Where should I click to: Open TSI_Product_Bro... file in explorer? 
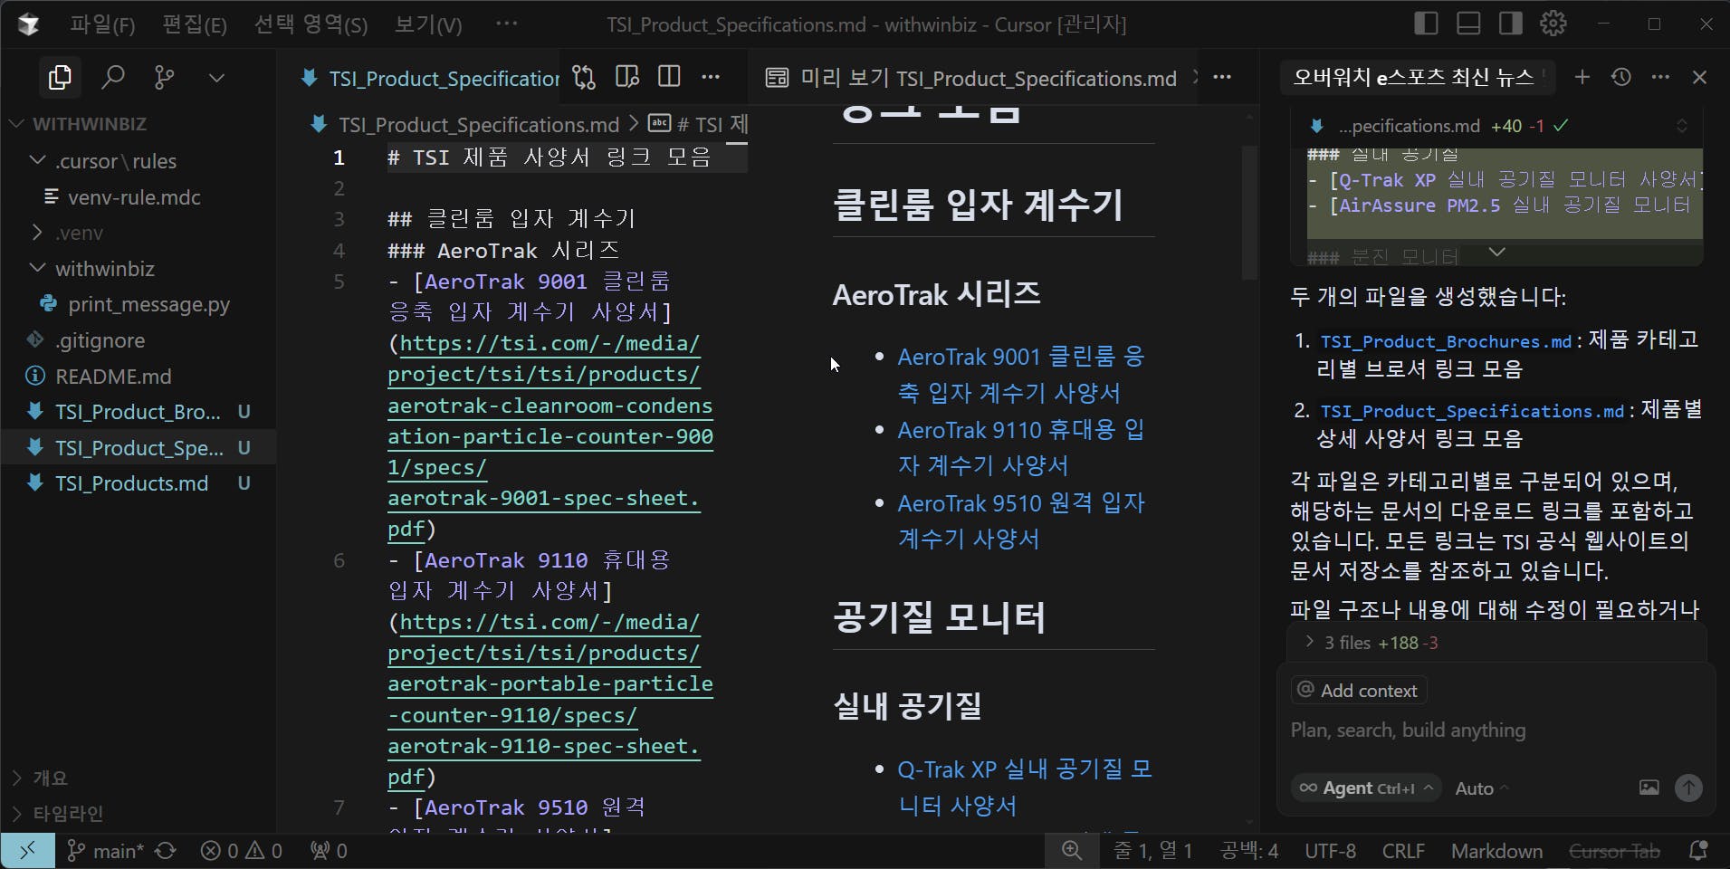[x=138, y=412]
